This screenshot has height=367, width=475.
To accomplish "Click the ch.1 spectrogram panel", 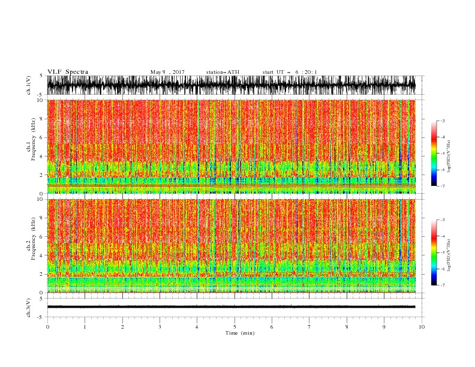I will pos(231,146).
